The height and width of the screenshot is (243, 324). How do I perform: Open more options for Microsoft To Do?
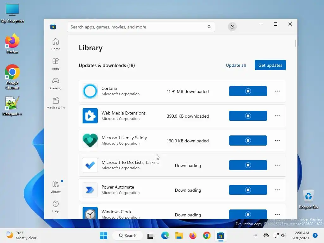(277, 165)
